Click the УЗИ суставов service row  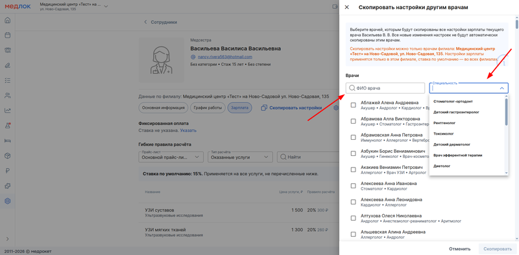(x=239, y=212)
